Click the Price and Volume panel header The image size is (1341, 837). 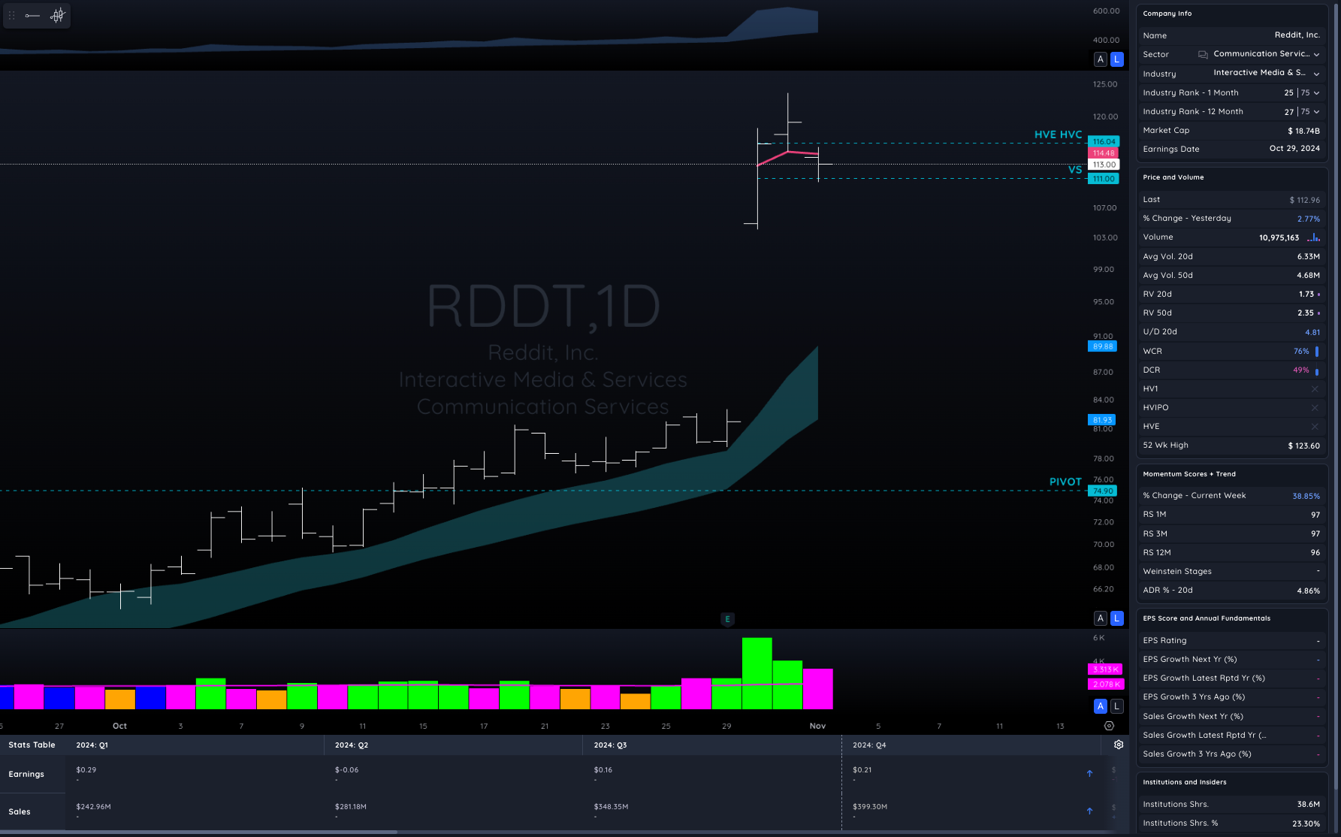(x=1173, y=177)
